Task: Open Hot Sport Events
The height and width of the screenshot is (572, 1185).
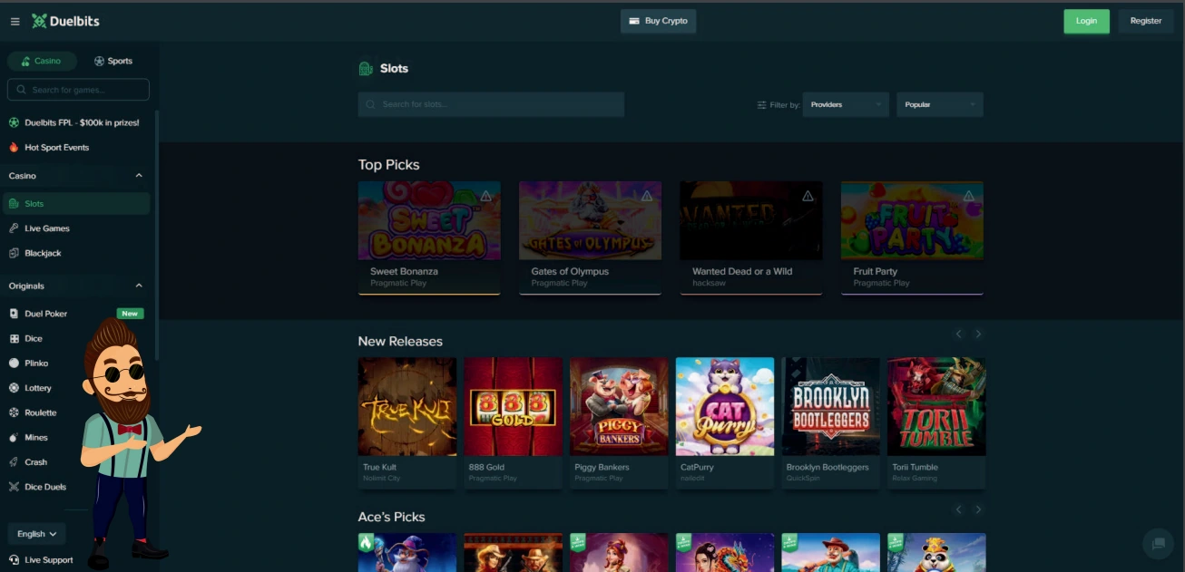Action: [49, 147]
